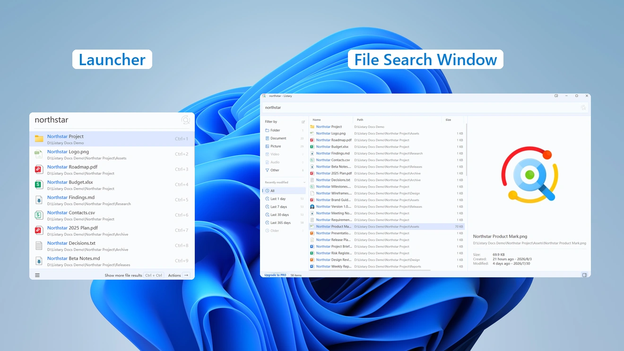
Task: Sort results by the Name column header
Action: [331, 120]
